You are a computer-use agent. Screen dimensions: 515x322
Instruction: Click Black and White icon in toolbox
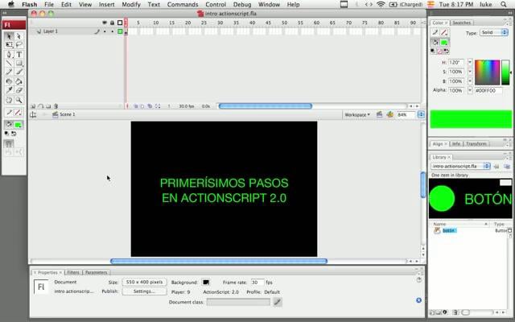[7, 134]
